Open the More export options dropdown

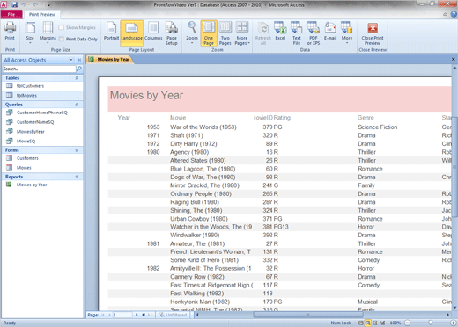347,33
